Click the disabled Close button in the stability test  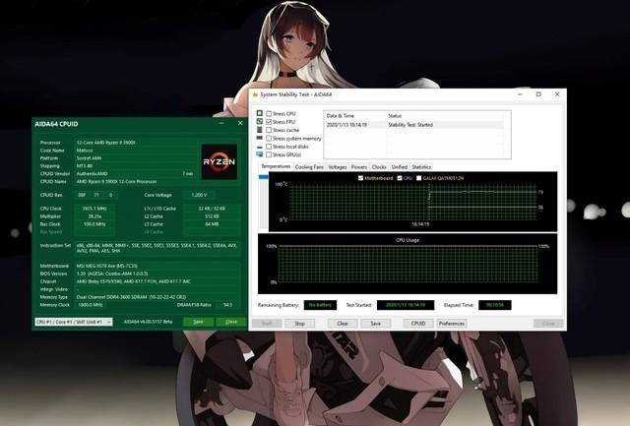pyautogui.click(x=548, y=324)
